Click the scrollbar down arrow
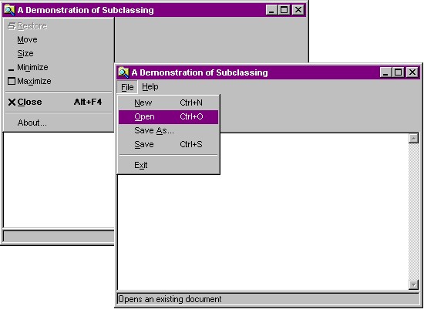 [413, 284]
